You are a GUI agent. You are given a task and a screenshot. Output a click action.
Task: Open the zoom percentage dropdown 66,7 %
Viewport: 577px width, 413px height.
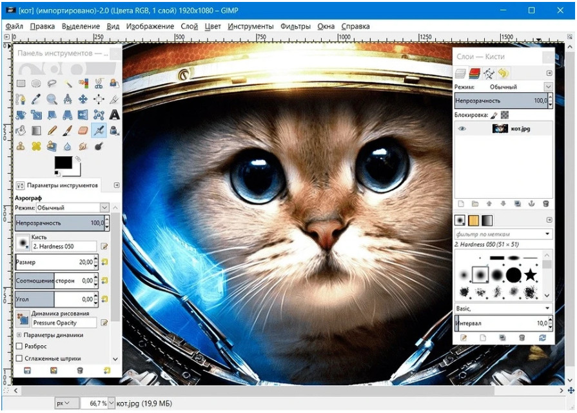tap(111, 403)
